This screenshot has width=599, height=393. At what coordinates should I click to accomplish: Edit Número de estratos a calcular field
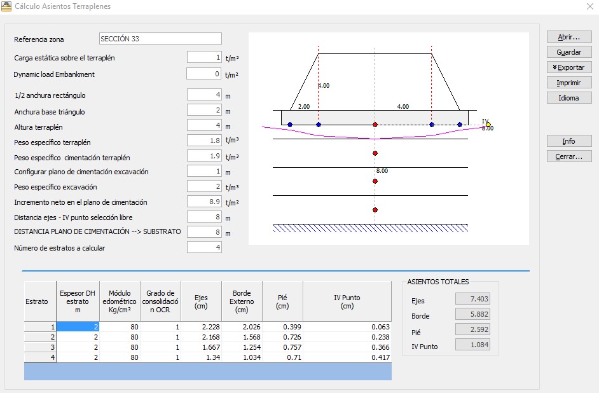pyautogui.click(x=204, y=247)
